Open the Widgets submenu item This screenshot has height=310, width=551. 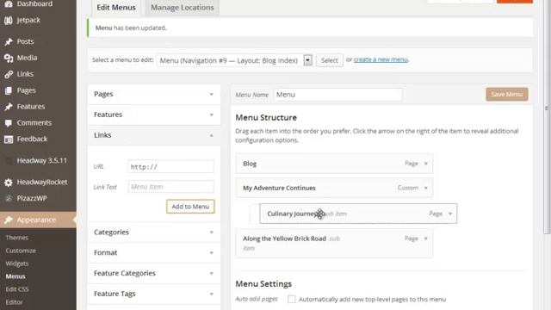pos(17,263)
